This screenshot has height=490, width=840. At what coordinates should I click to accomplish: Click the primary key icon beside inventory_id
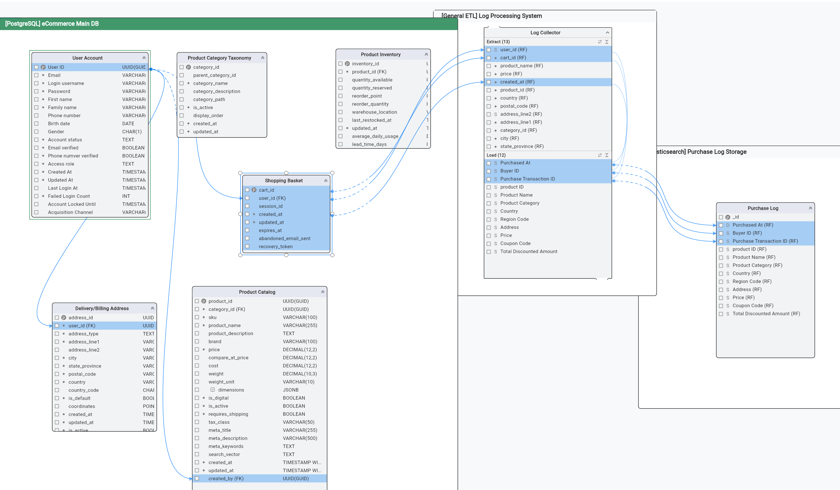tap(347, 64)
